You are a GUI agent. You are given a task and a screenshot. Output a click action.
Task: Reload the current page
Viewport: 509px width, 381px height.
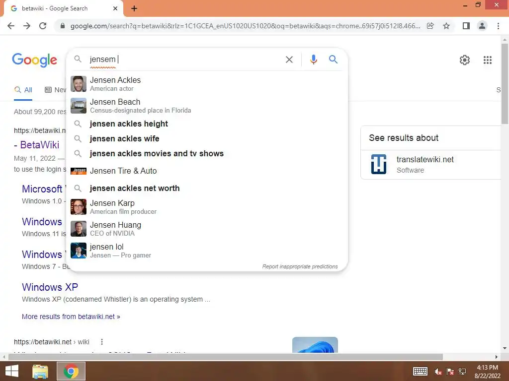43,26
